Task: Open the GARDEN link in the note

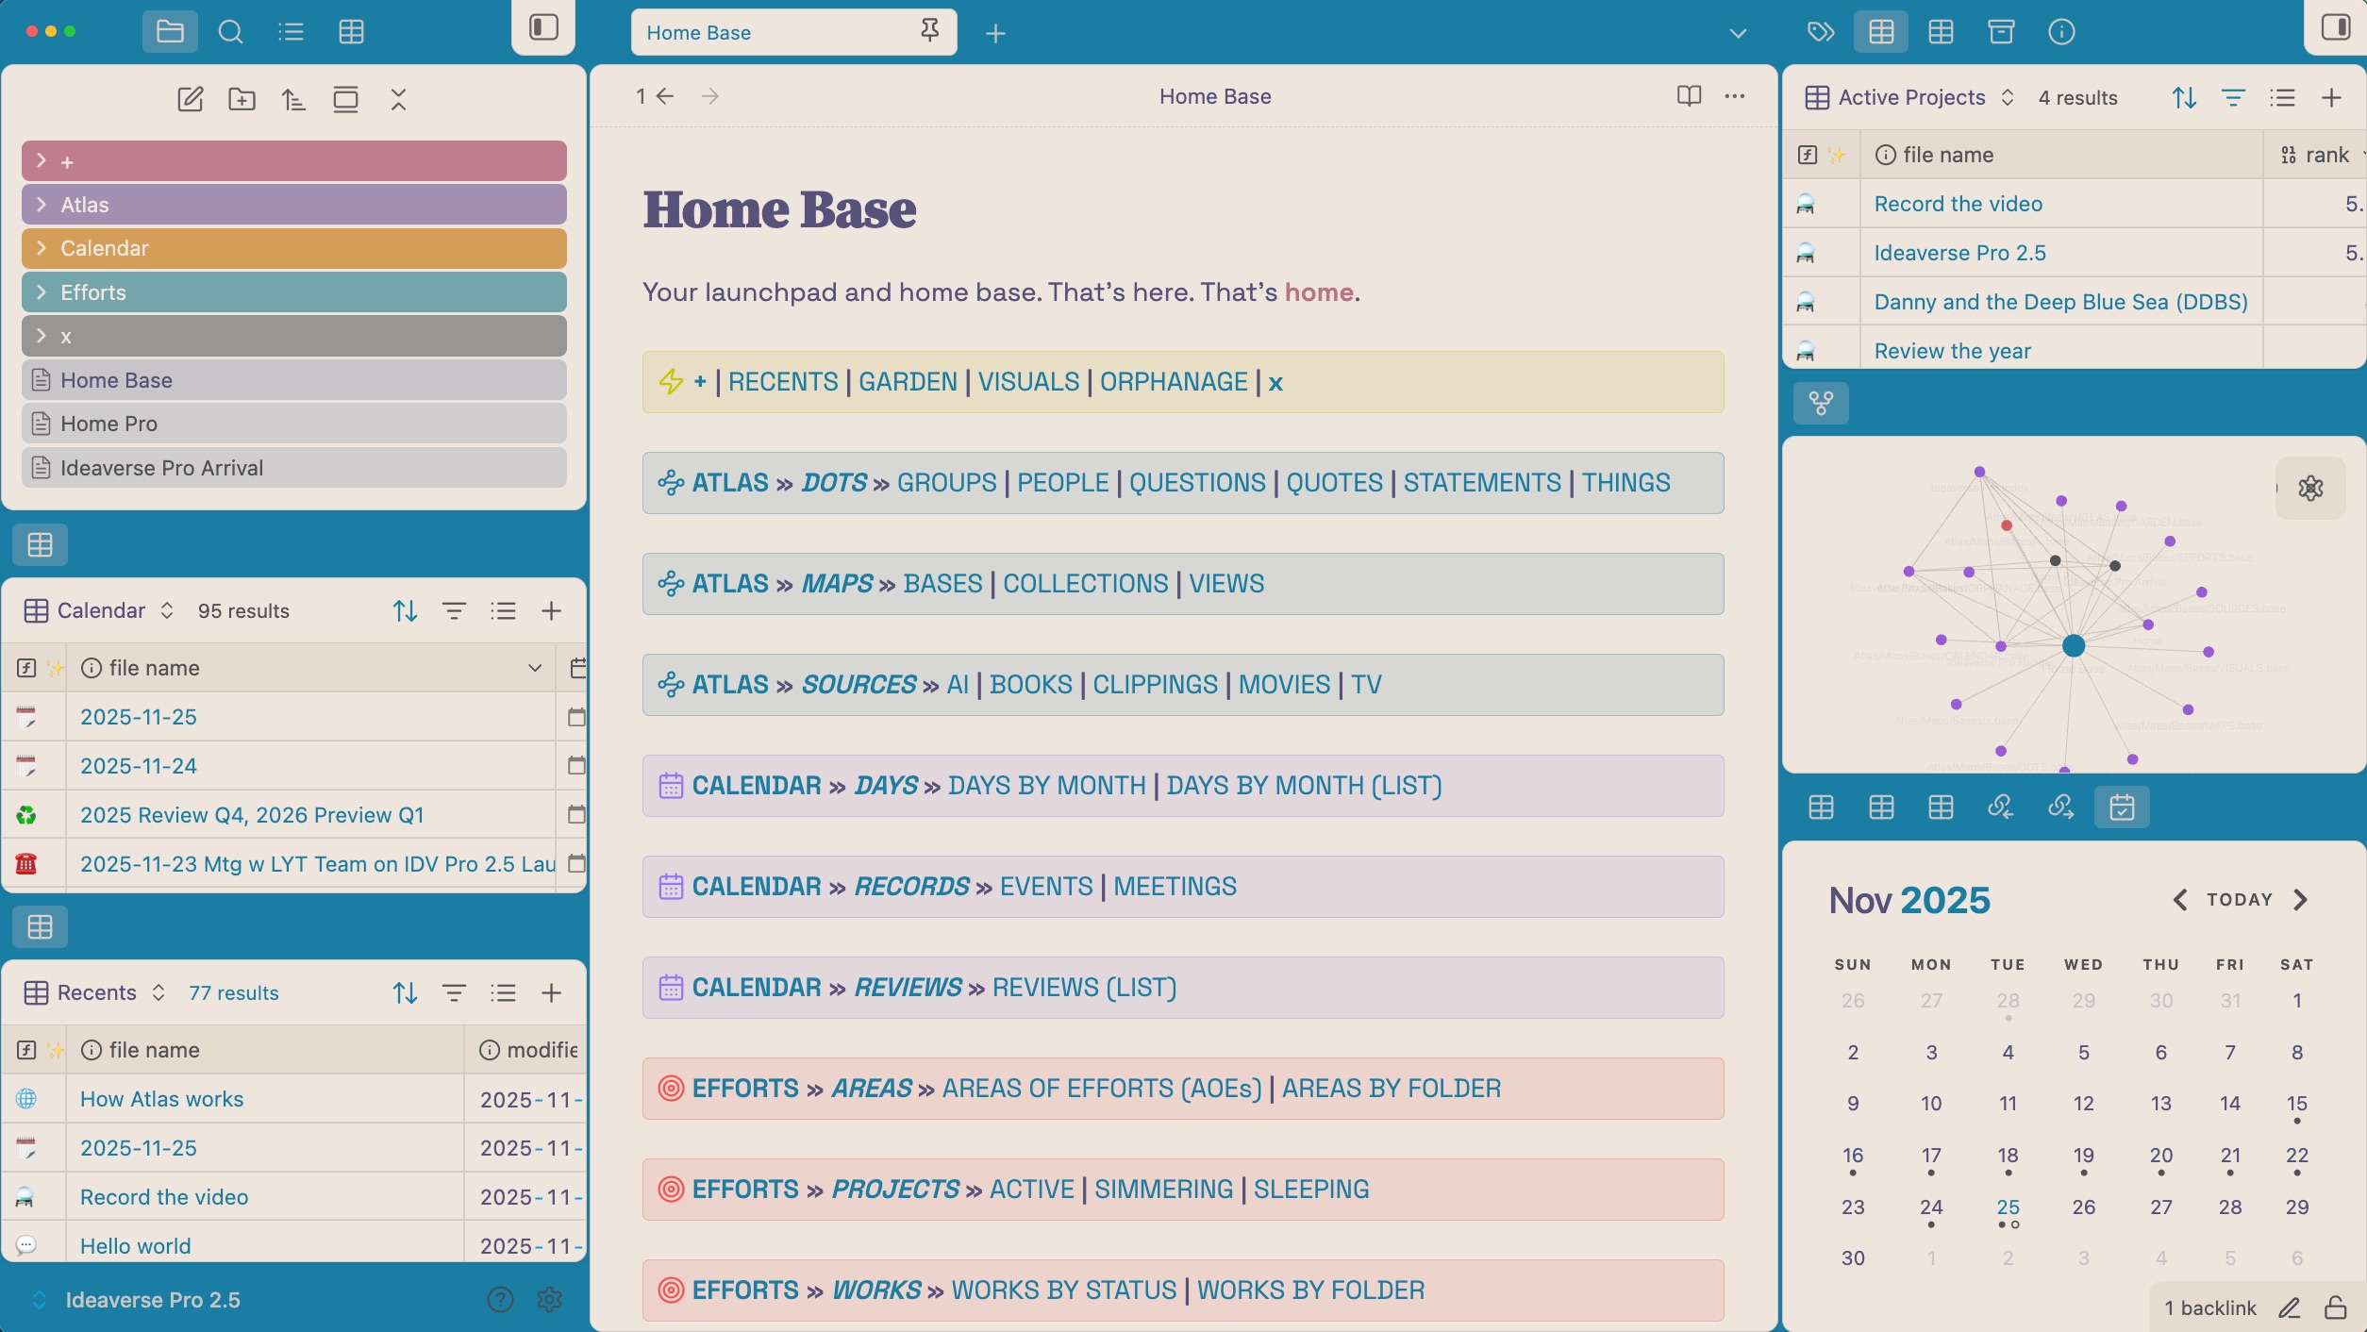Action: [907, 382]
